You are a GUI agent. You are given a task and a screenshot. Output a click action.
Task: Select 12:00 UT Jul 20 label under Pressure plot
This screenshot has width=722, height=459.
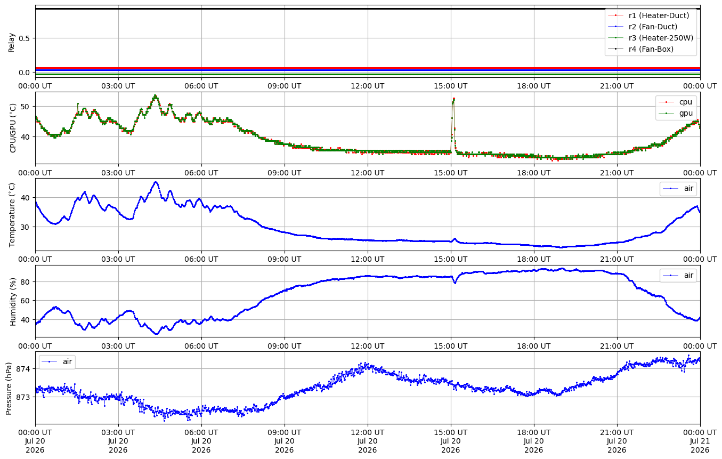click(368, 441)
